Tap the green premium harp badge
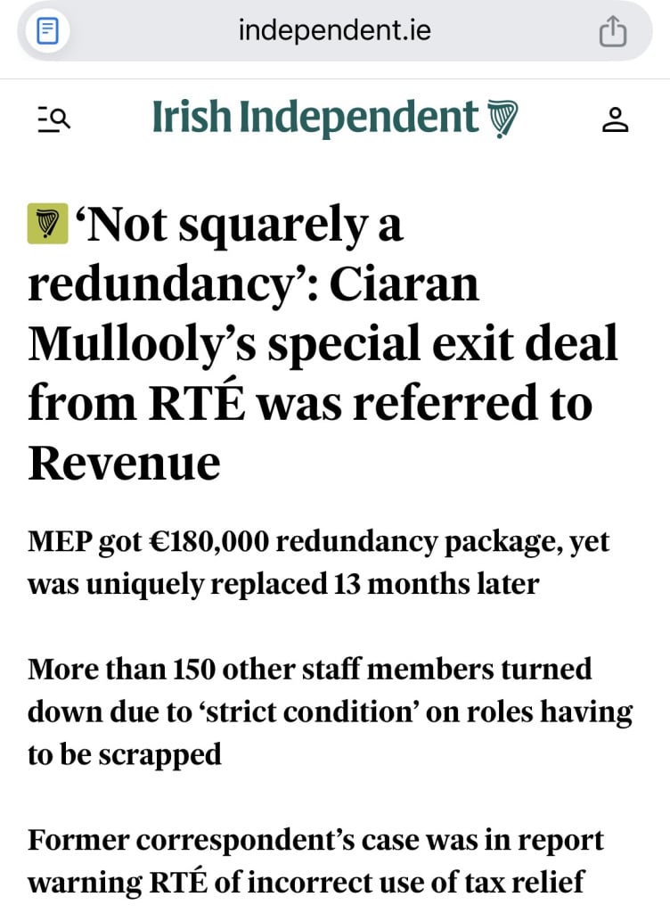Screen dimensions: 670x913 point(48,224)
